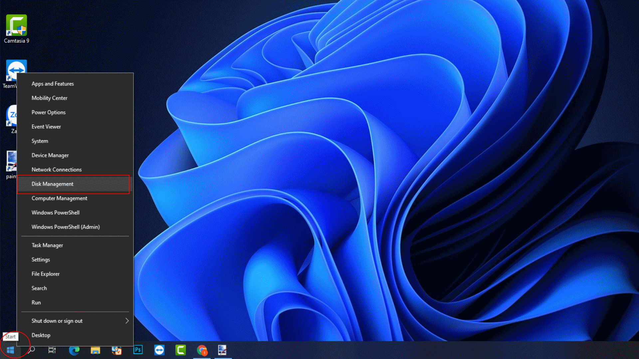Open Device Manager from menu

tap(50, 155)
